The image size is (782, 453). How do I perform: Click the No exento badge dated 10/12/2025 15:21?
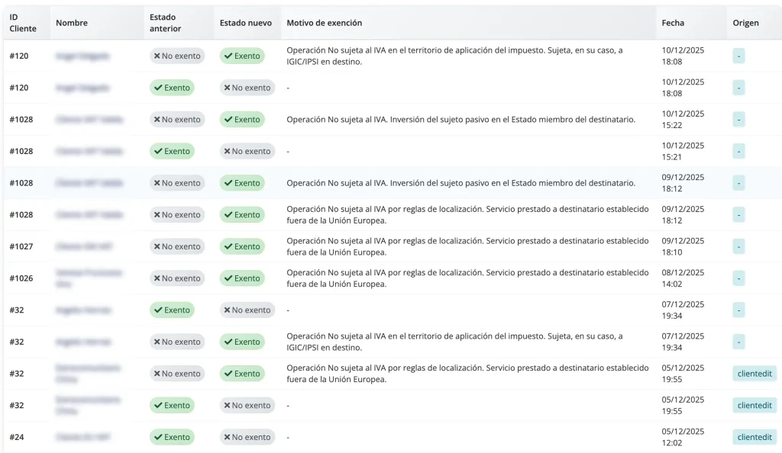point(247,151)
